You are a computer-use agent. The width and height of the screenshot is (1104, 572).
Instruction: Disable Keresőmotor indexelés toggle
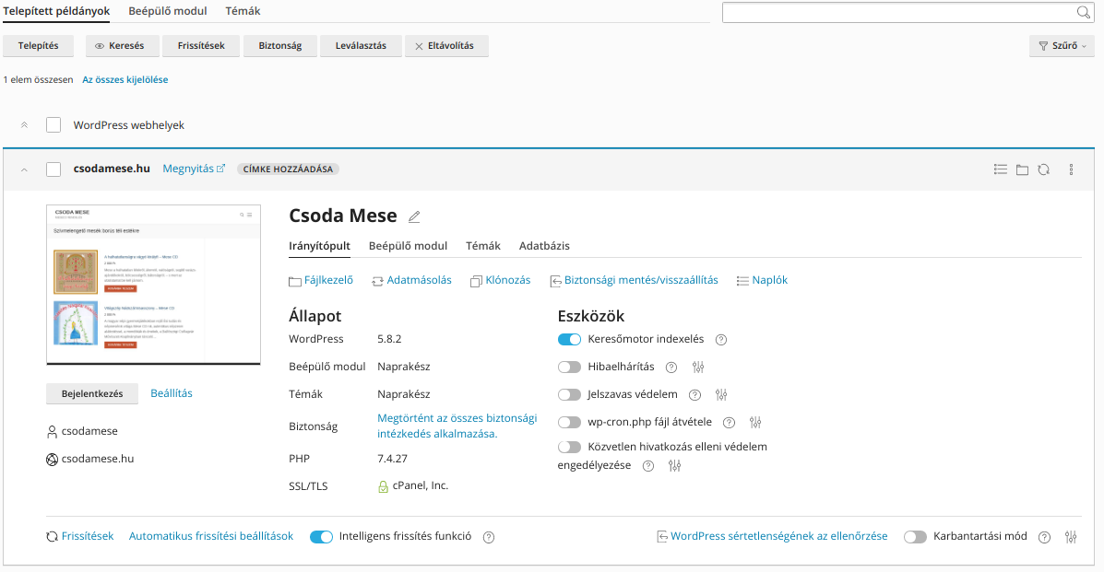click(570, 339)
